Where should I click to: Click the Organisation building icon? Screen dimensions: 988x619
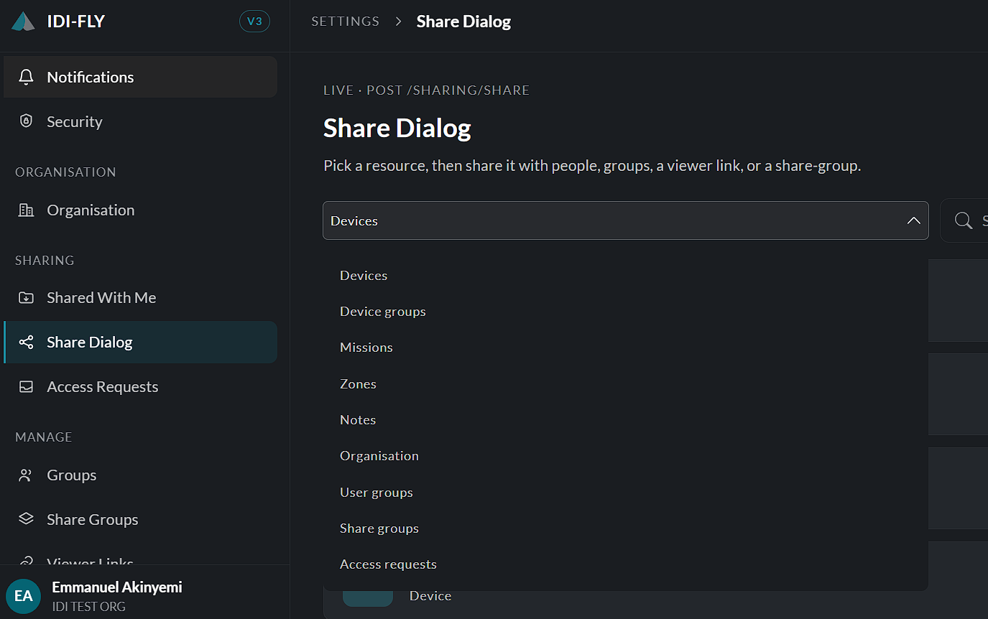(x=26, y=210)
